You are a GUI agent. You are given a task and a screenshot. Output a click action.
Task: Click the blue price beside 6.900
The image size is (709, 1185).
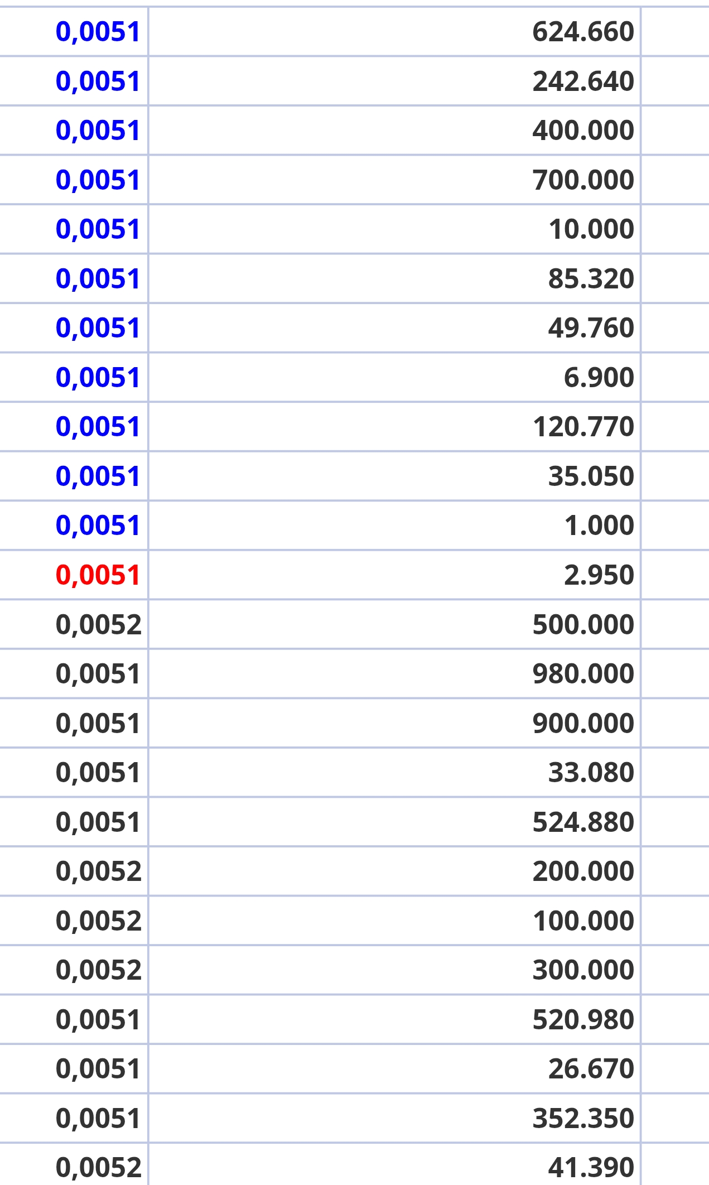coord(98,378)
